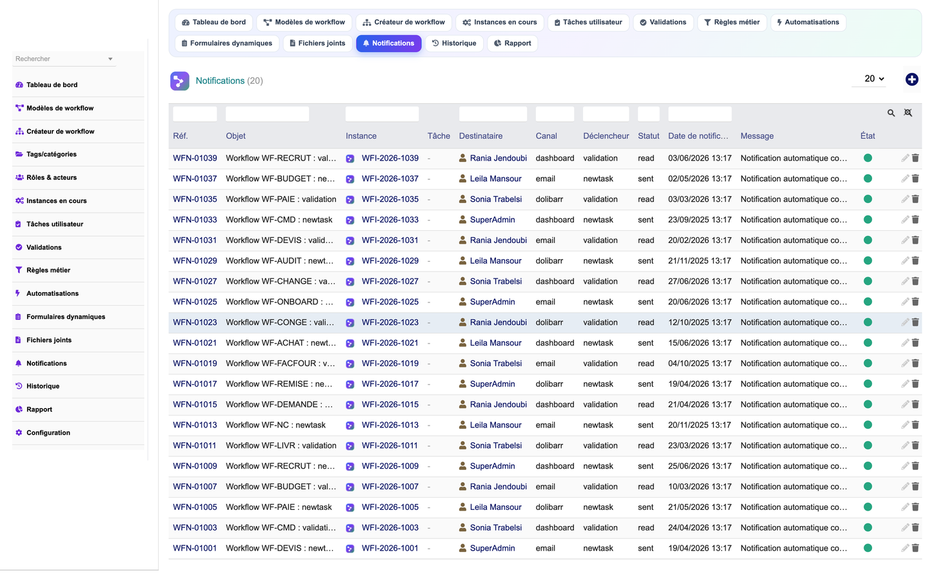Delete notification WFN-01001 with trash icon

coord(915,548)
